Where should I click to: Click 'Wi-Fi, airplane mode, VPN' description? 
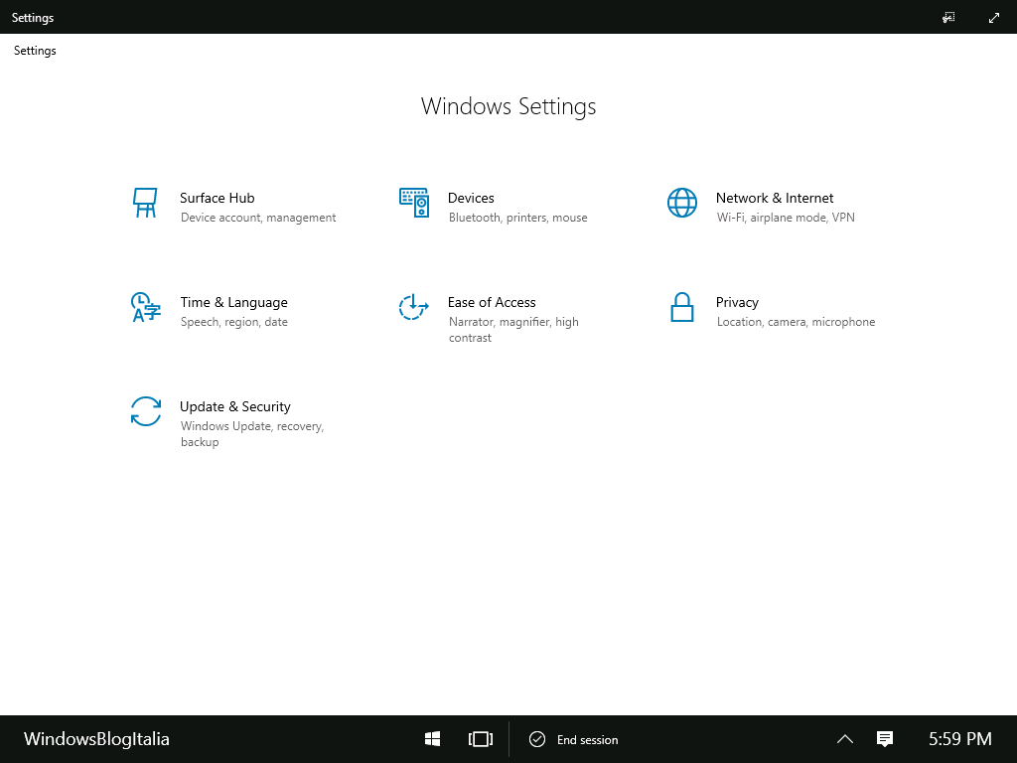(x=786, y=218)
